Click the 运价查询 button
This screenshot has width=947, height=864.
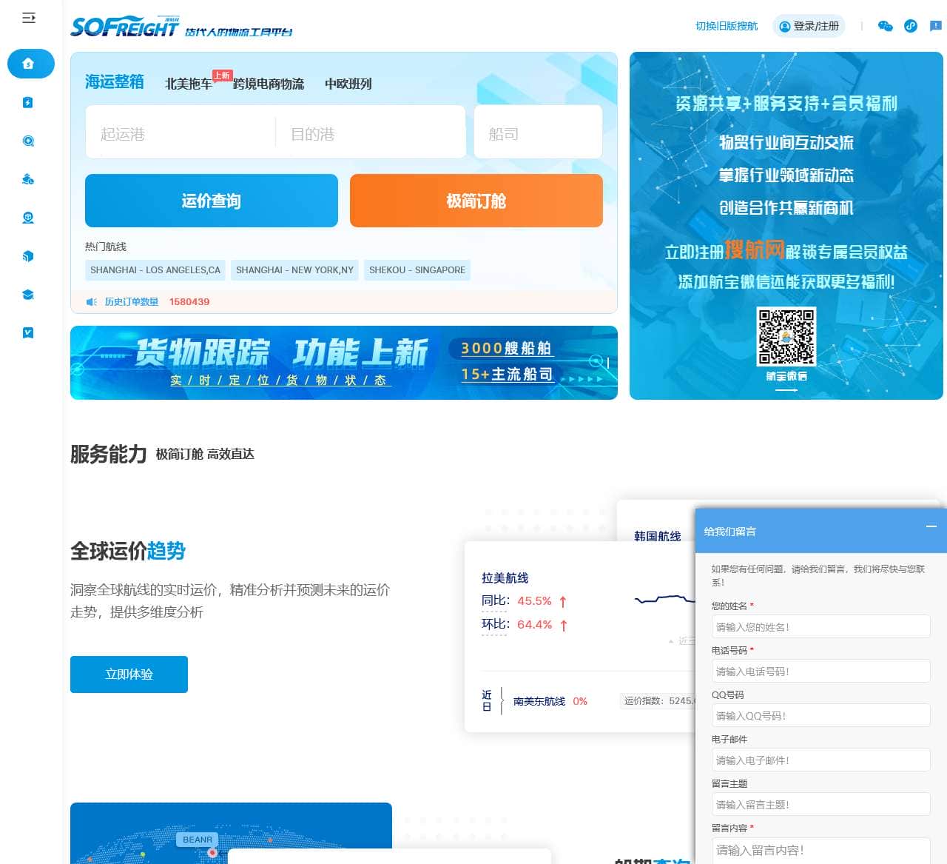pyautogui.click(x=212, y=201)
